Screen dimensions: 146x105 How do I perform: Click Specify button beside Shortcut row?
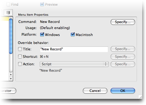123,57
